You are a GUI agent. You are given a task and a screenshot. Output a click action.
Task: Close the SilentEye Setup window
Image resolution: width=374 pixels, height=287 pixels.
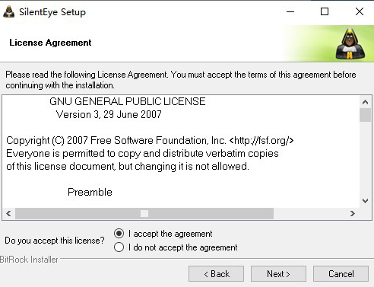(360, 11)
